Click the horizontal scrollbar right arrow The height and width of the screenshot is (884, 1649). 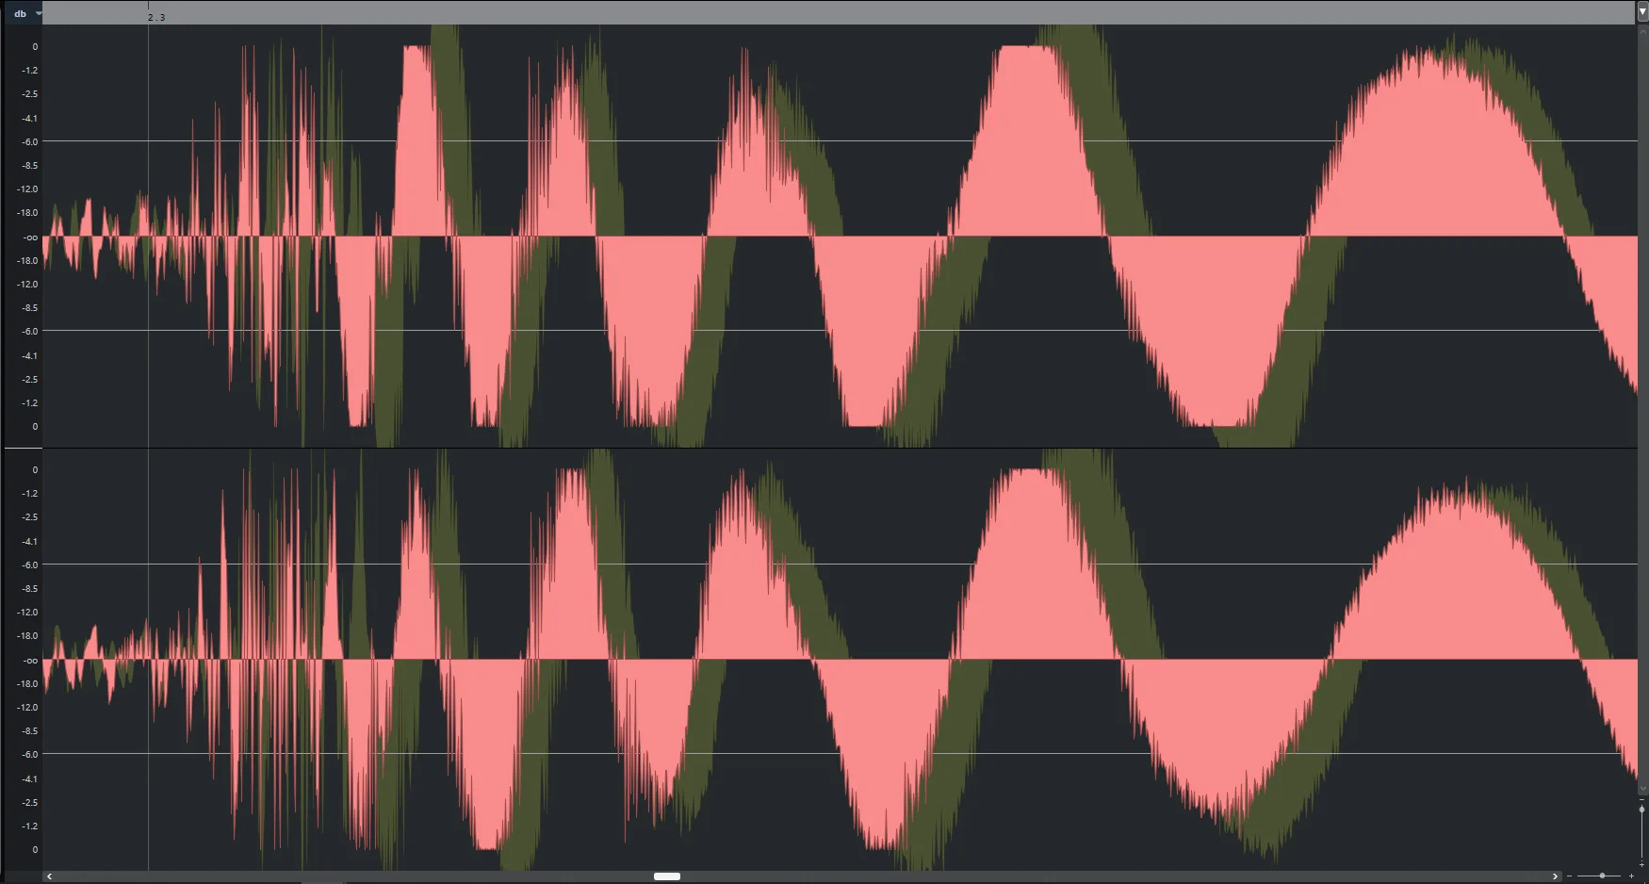tap(1555, 876)
